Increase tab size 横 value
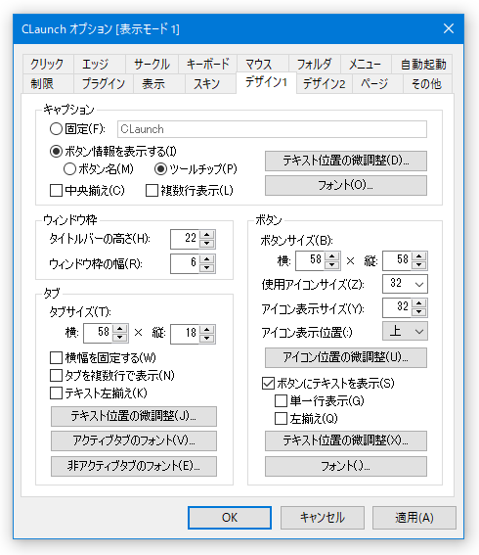 pyautogui.click(x=120, y=329)
